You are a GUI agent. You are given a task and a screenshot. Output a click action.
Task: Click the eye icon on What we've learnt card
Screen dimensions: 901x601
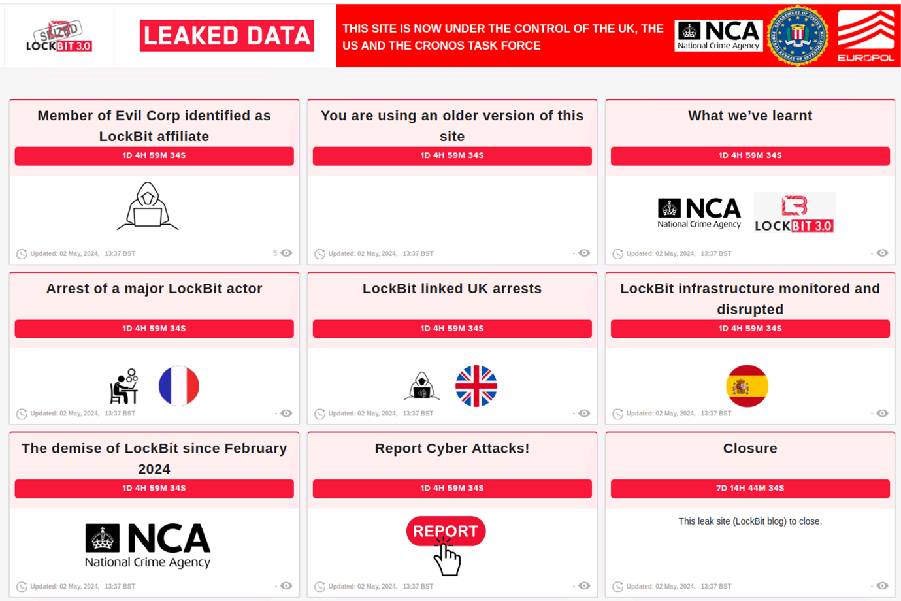point(882,253)
